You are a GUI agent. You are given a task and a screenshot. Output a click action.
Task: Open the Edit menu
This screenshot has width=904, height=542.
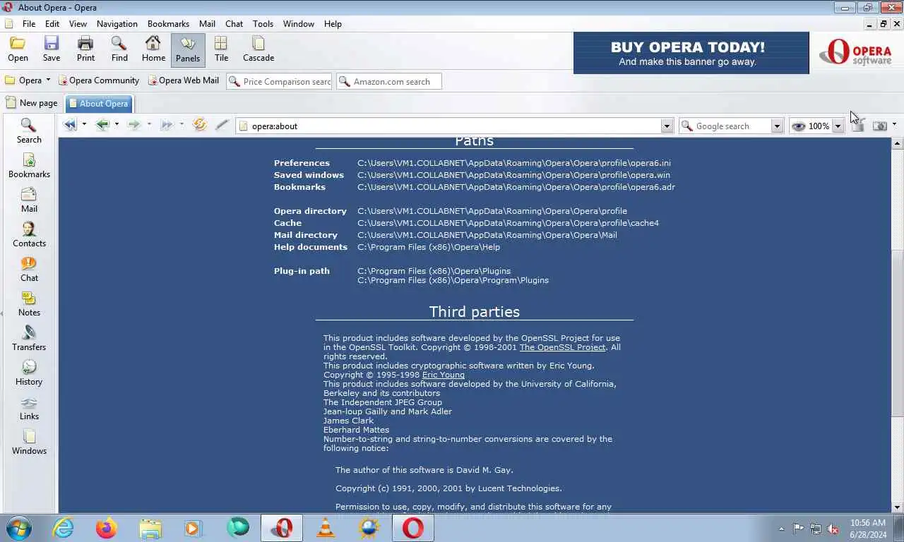[52, 23]
